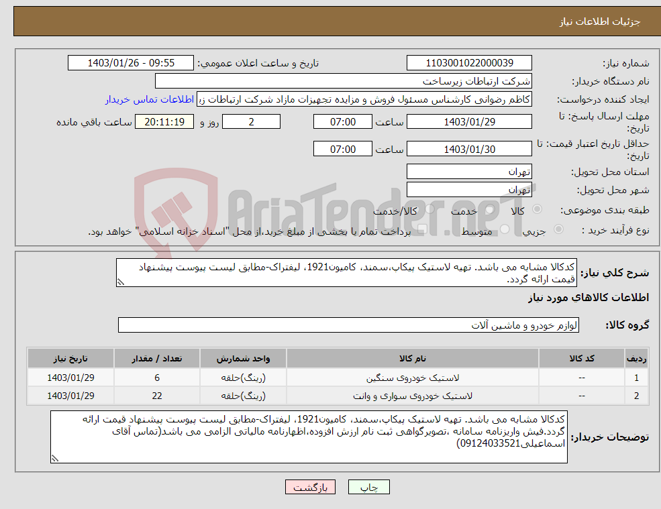The width and height of the screenshot is (661, 509).
Task: Click the price validity 07:00 time field
Action: click(343, 149)
